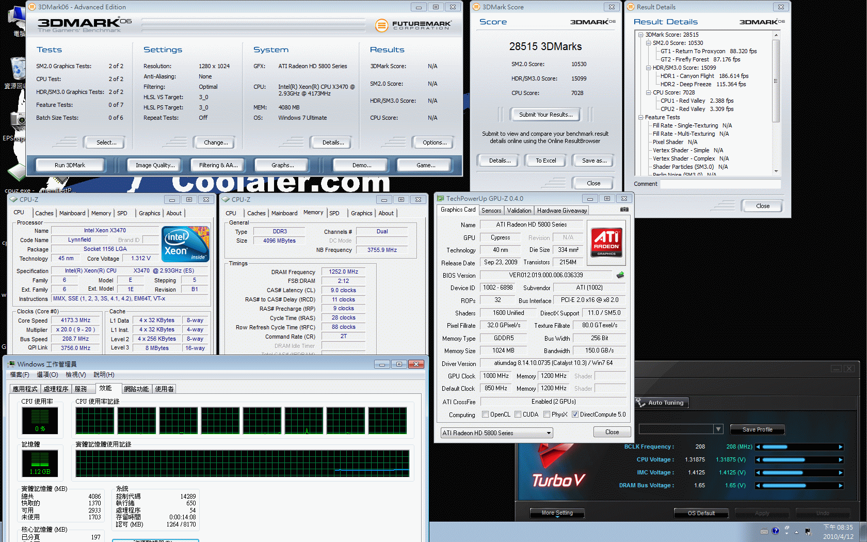The width and height of the screenshot is (867, 542).
Task: Click the GPU-Z screenshot camera icon
Action: 624,210
